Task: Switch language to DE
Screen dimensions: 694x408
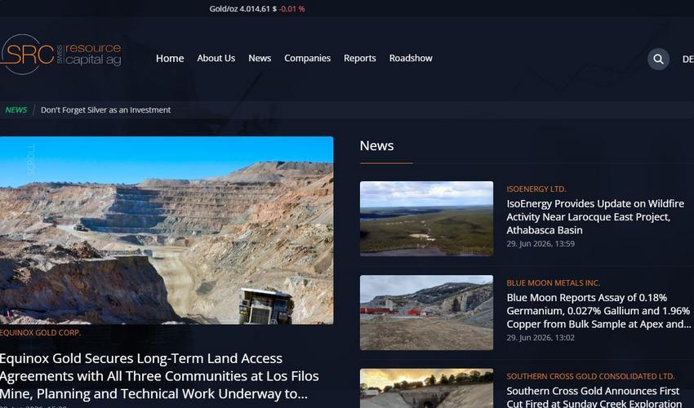Action: pyautogui.click(x=687, y=60)
